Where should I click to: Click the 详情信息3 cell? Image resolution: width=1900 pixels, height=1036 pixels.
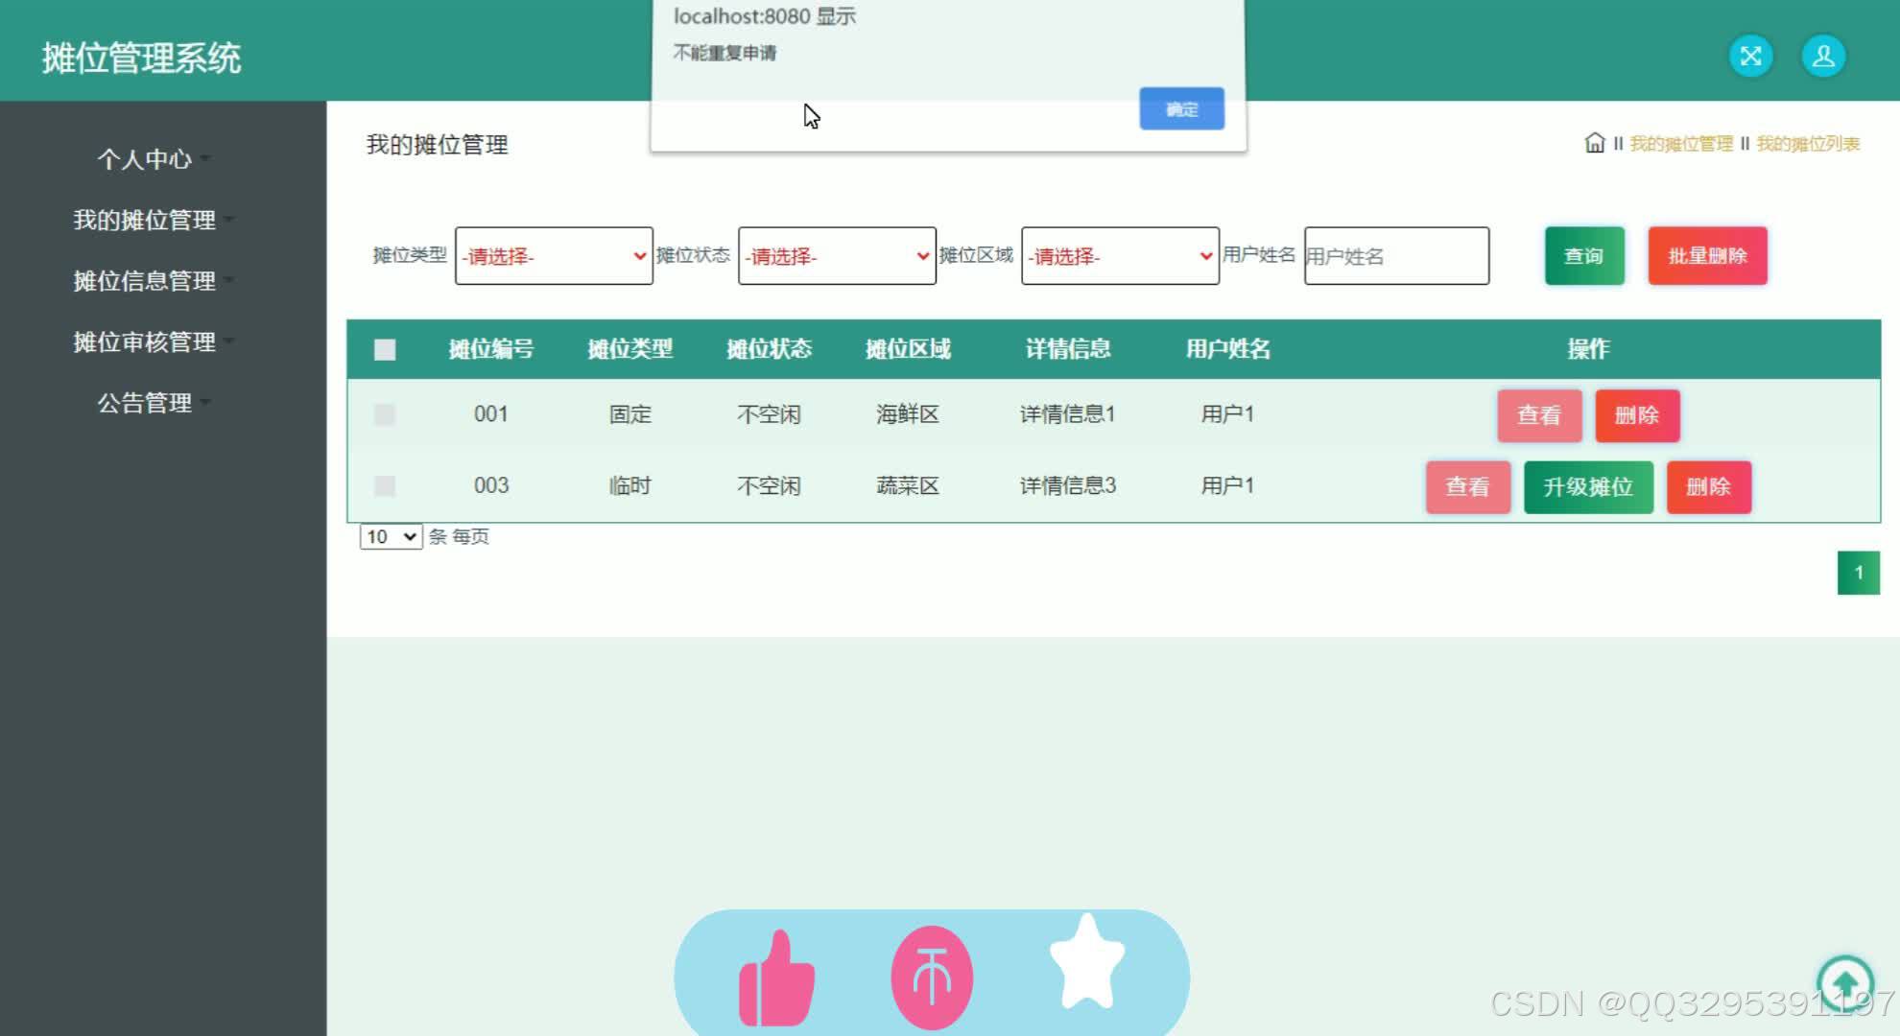1068,485
